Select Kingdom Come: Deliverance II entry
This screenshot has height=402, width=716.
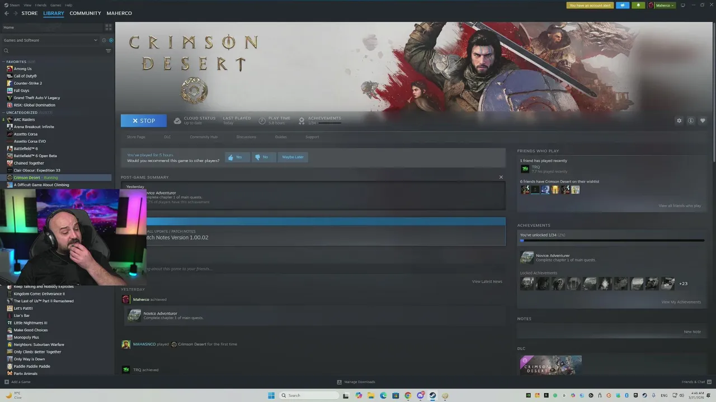point(39,294)
